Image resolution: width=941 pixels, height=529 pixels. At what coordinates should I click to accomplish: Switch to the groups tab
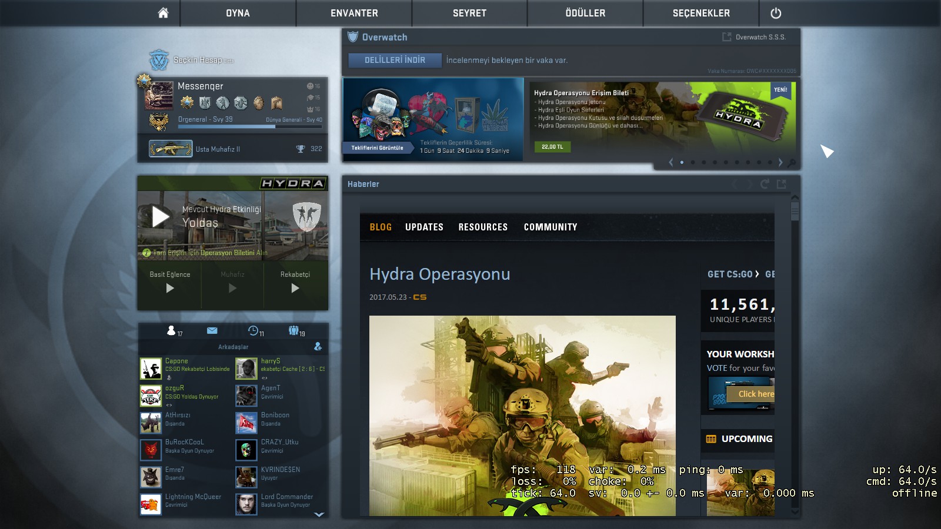point(296,331)
